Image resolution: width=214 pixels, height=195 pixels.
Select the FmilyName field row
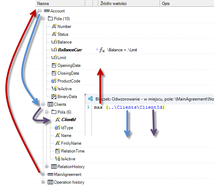(x=71, y=143)
